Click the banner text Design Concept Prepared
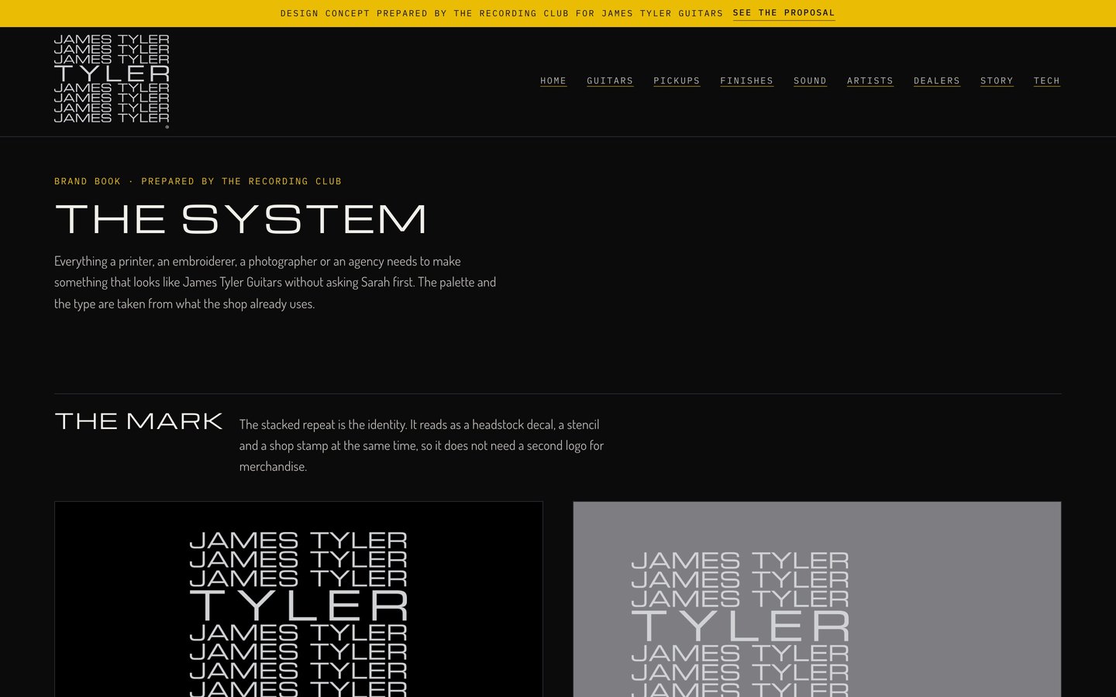 click(501, 13)
